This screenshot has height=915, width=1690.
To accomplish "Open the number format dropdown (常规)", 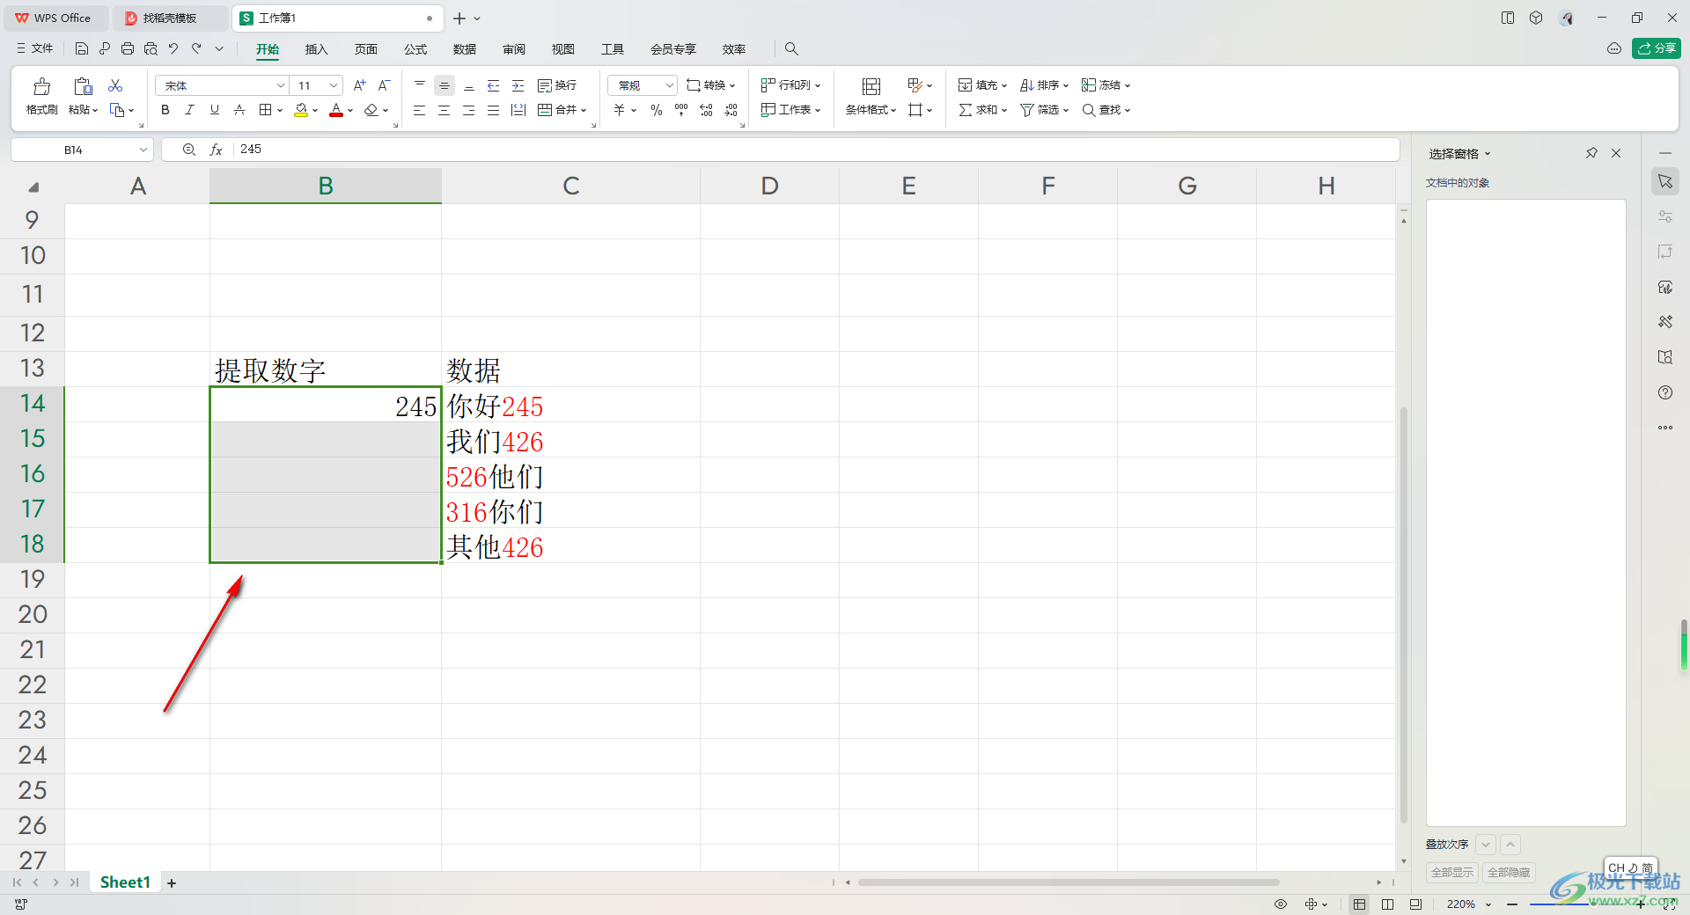I will point(670,85).
